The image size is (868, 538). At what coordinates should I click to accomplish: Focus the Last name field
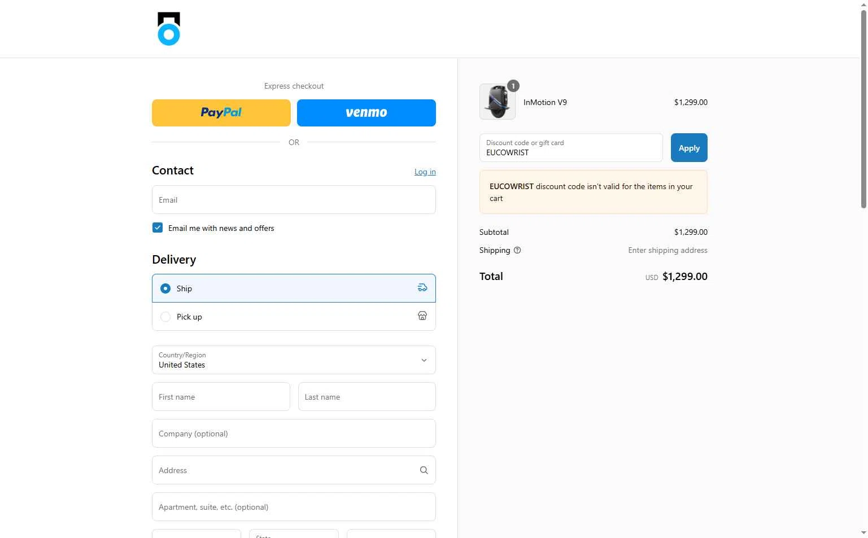point(367,397)
